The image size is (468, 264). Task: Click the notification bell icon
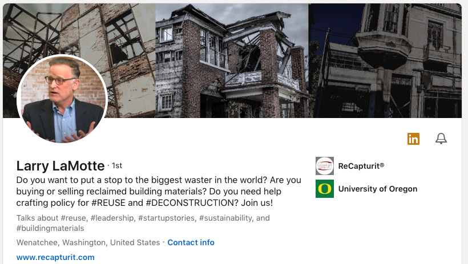(441, 139)
